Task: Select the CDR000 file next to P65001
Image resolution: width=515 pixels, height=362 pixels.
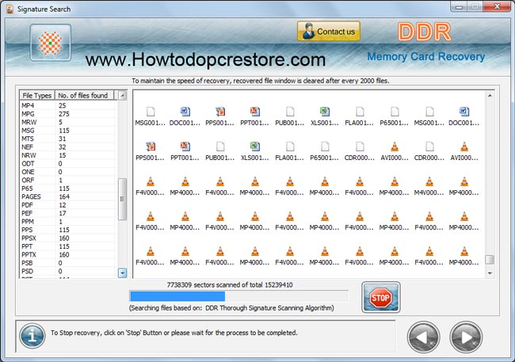Action: tap(360, 151)
